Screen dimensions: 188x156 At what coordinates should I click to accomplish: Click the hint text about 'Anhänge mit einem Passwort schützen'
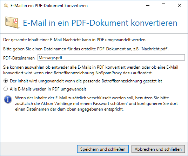pyautogui.click(x=96, y=104)
